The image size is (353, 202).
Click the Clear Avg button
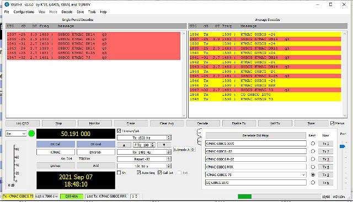167,123
